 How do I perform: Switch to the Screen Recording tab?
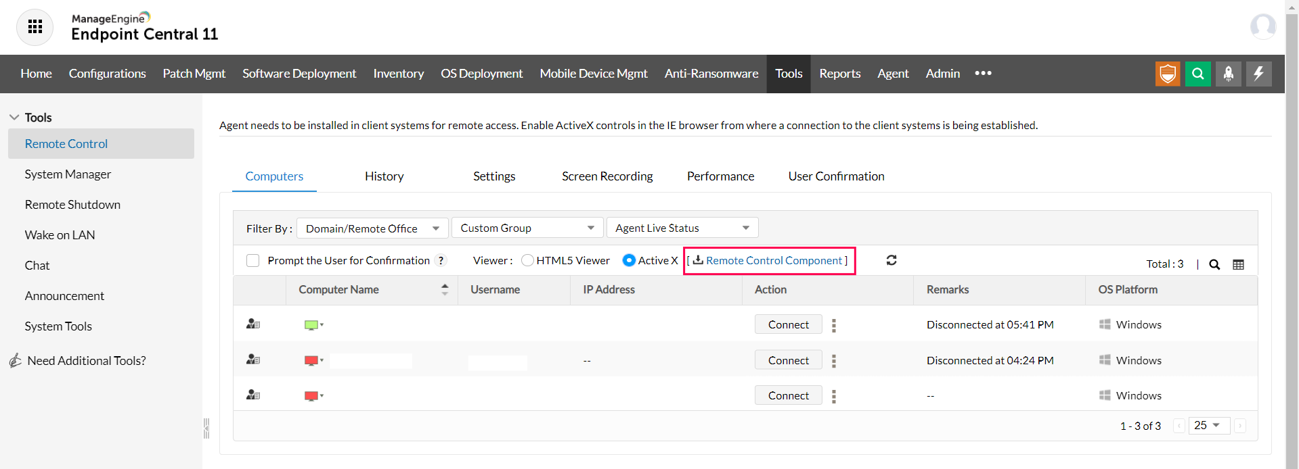pyautogui.click(x=607, y=176)
